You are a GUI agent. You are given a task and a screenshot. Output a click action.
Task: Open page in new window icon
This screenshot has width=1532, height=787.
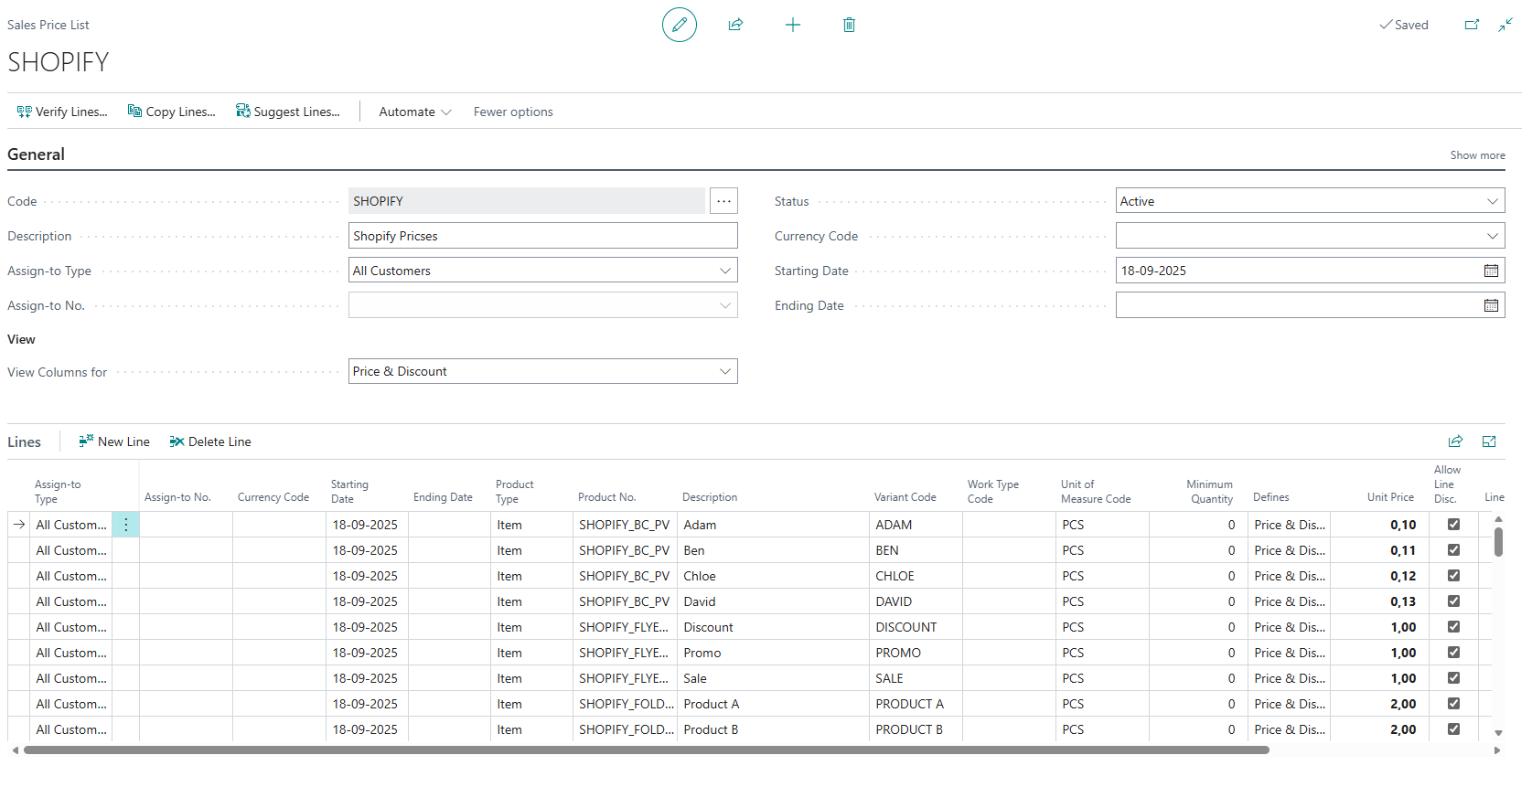(1472, 25)
